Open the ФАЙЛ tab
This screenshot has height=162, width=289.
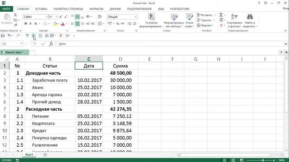6,9
